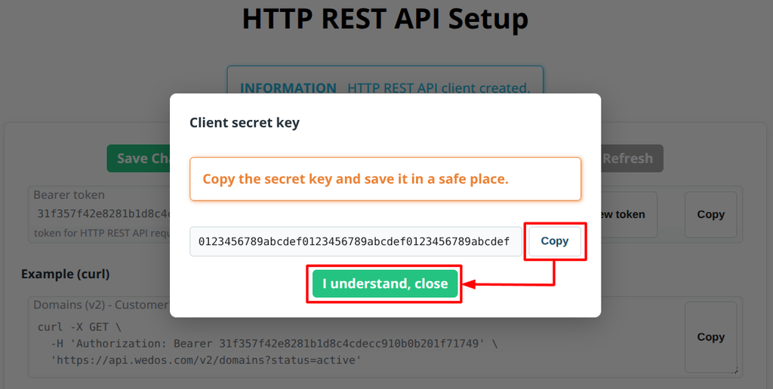773x389 pixels.
Task: Select the client secret key text field
Action: click(x=356, y=241)
